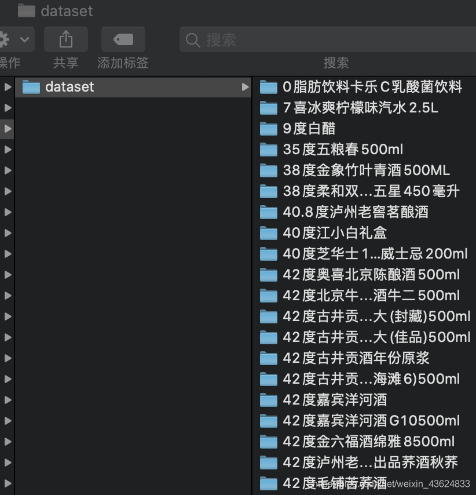Open the dropdown arrow beside the Action gear

click(x=25, y=39)
